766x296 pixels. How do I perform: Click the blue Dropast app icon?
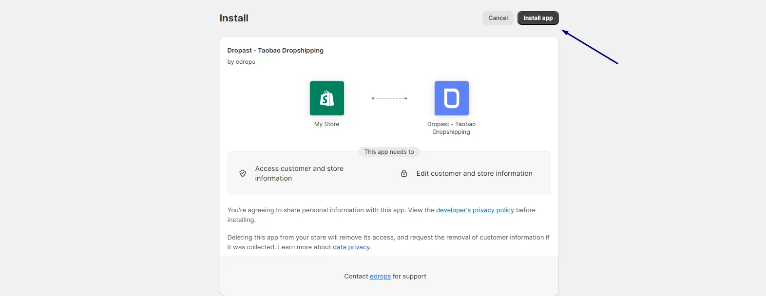[452, 98]
